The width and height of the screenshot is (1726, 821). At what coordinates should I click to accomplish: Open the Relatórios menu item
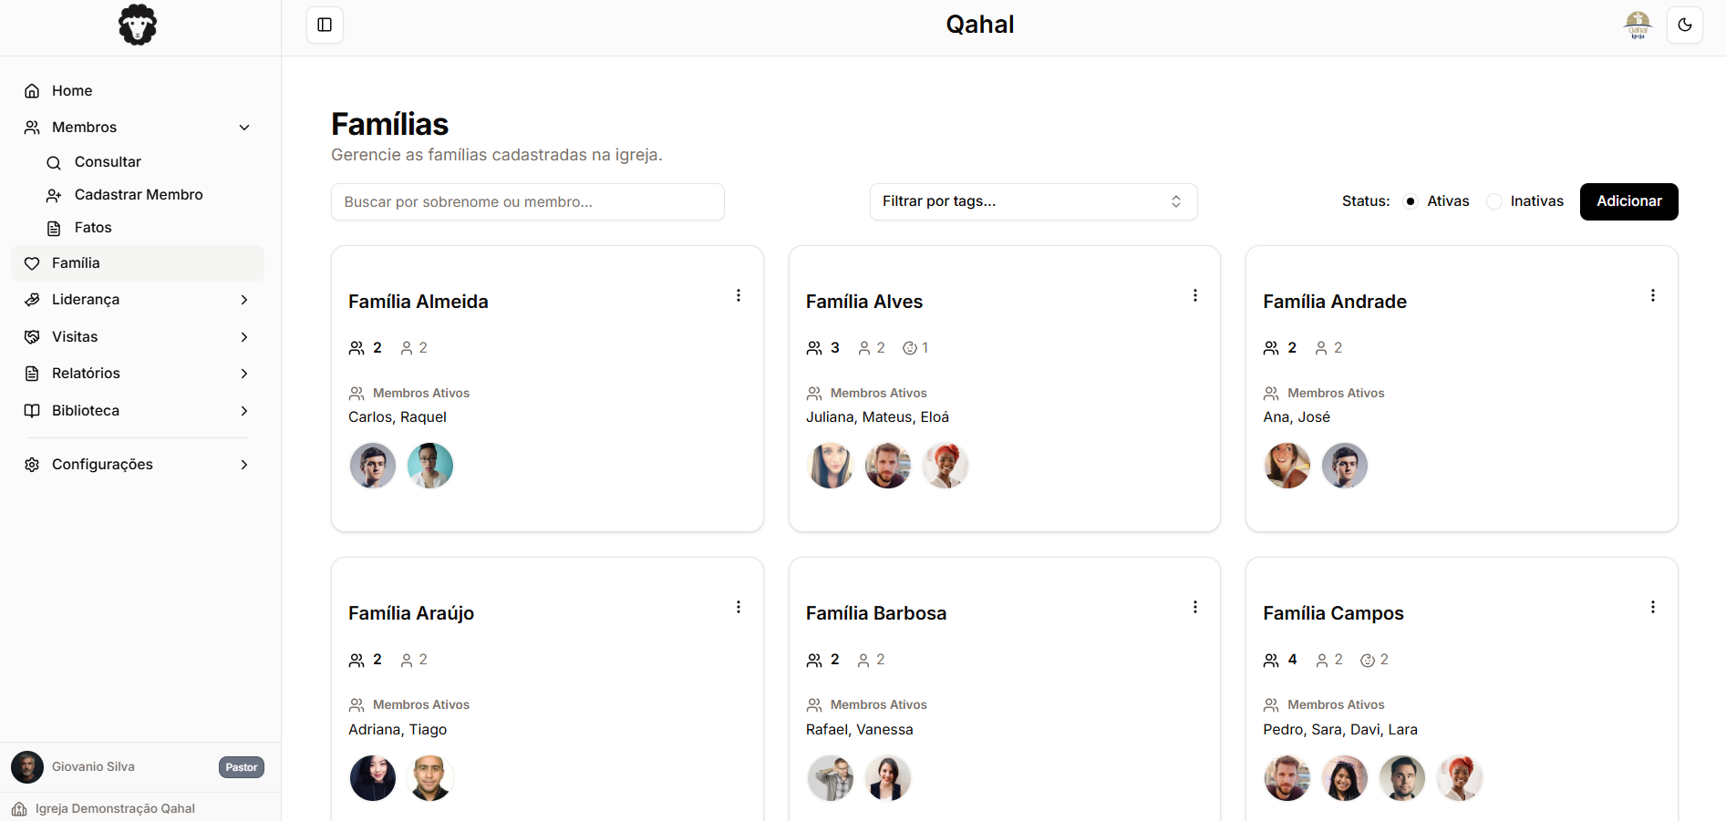[137, 373]
